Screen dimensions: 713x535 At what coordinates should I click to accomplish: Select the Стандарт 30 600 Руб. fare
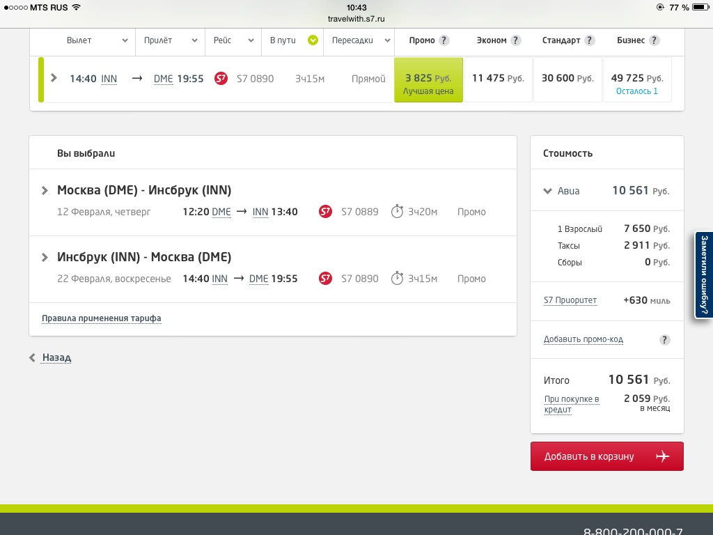tap(567, 79)
